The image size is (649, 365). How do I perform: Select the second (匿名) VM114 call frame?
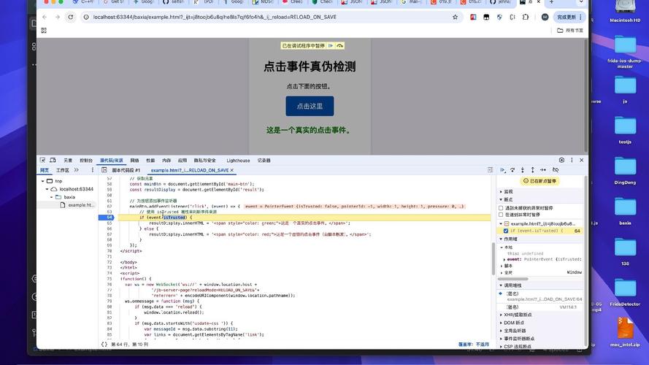coord(541,307)
